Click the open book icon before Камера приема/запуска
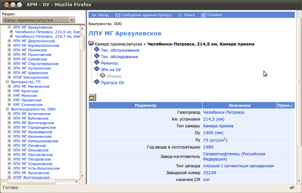The width and height of the screenshot is (302, 193). coord(91,43)
